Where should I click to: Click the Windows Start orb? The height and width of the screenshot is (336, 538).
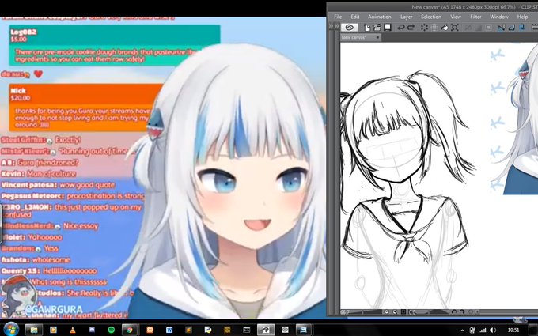tap(11, 330)
